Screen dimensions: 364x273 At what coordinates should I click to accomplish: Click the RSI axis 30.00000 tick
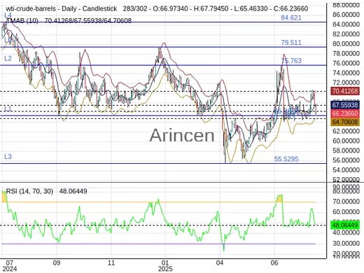tap(346, 244)
